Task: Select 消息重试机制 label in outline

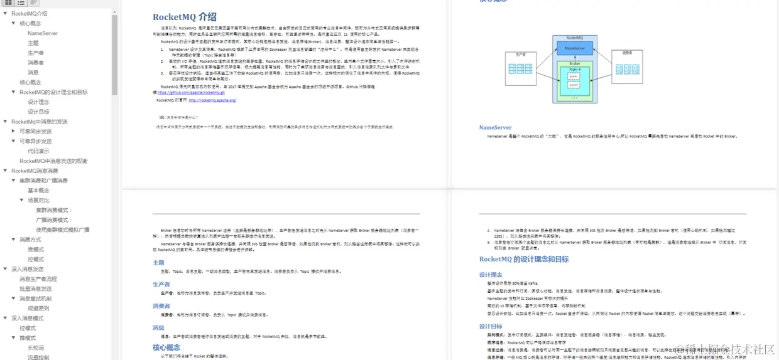Action: coord(36,299)
